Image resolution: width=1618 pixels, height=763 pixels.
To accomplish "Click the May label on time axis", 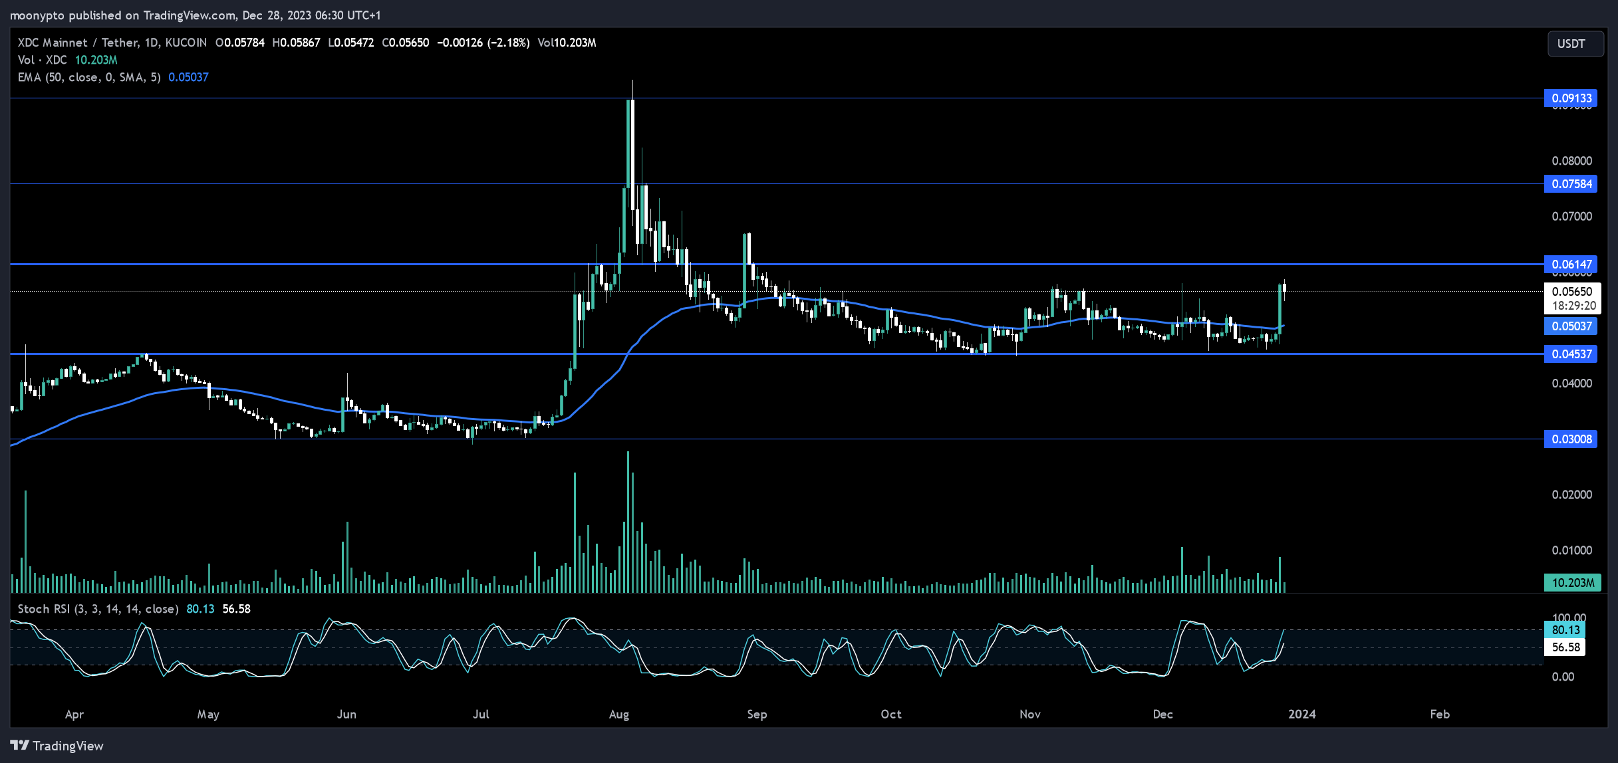I will pos(208,714).
